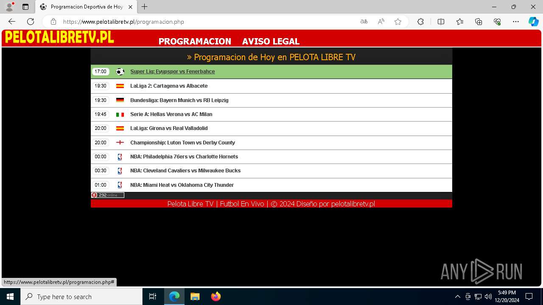Screen dimensions: 543x305
Task: Click England flag beside Luton Town match
Action: click(x=120, y=143)
